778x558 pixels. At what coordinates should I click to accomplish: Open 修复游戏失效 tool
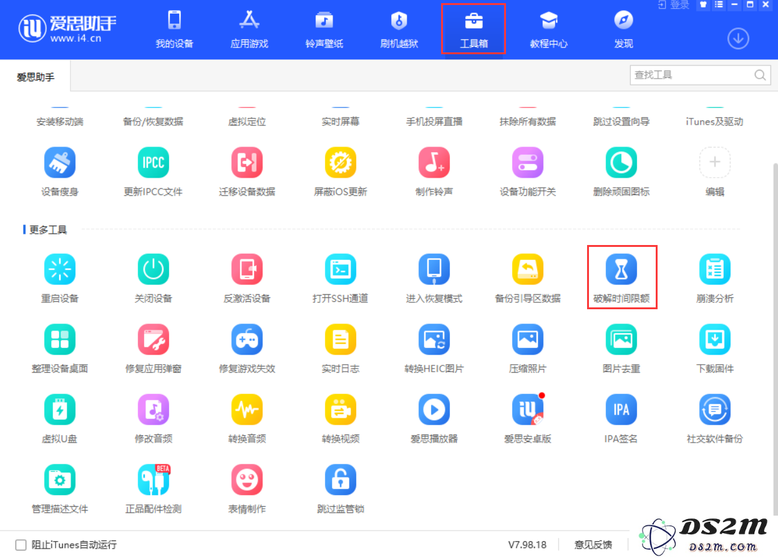click(x=247, y=339)
